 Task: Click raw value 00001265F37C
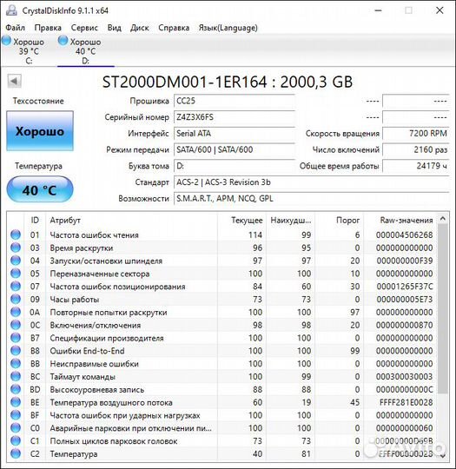coord(405,287)
